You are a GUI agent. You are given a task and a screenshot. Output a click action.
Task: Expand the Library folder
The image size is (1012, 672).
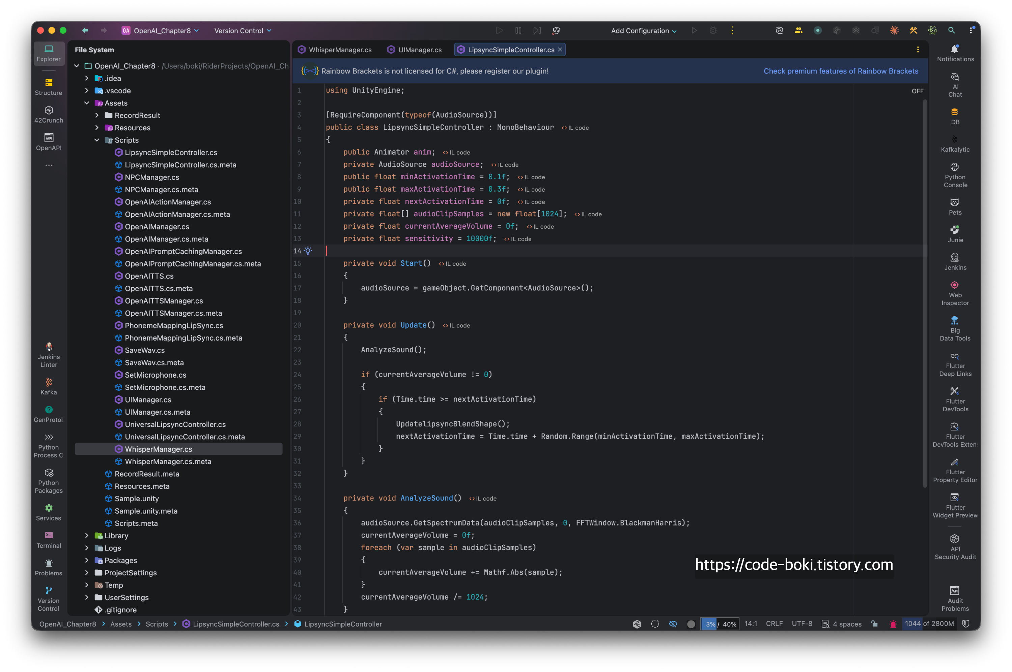click(87, 536)
